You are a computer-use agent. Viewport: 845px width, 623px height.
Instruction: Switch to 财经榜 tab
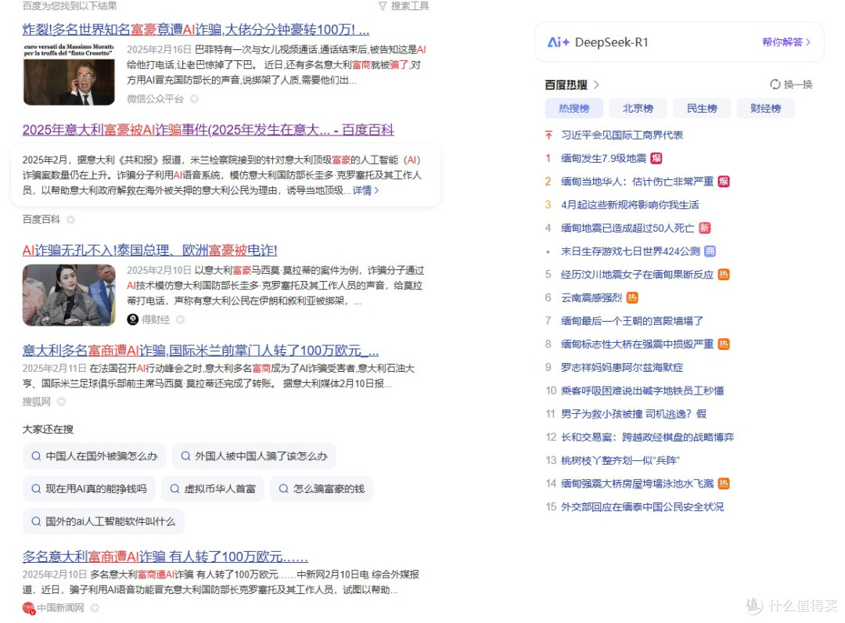tap(765, 108)
